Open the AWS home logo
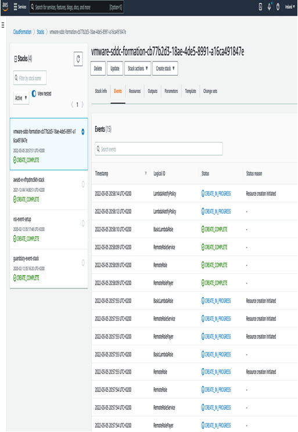 tap(5, 6)
